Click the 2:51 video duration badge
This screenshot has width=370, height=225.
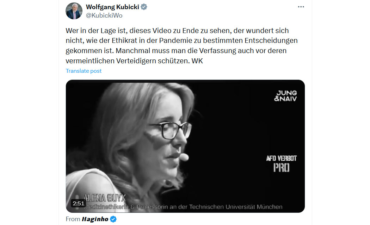coord(78,203)
